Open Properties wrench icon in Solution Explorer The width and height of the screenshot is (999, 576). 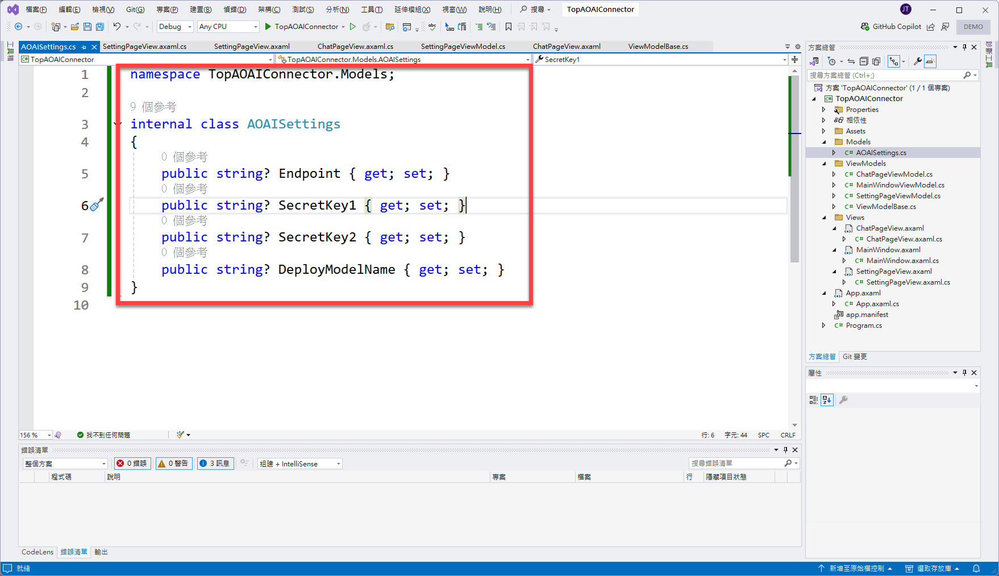coord(917,61)
